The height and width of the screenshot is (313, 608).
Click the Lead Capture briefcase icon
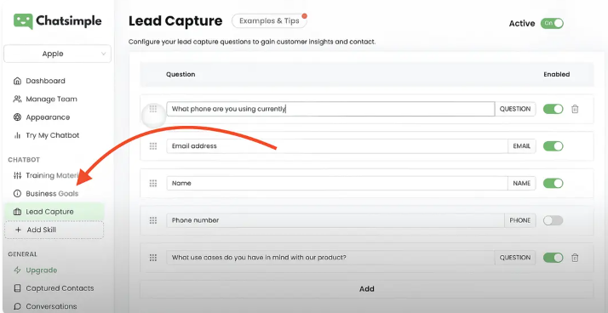(17, 212)
